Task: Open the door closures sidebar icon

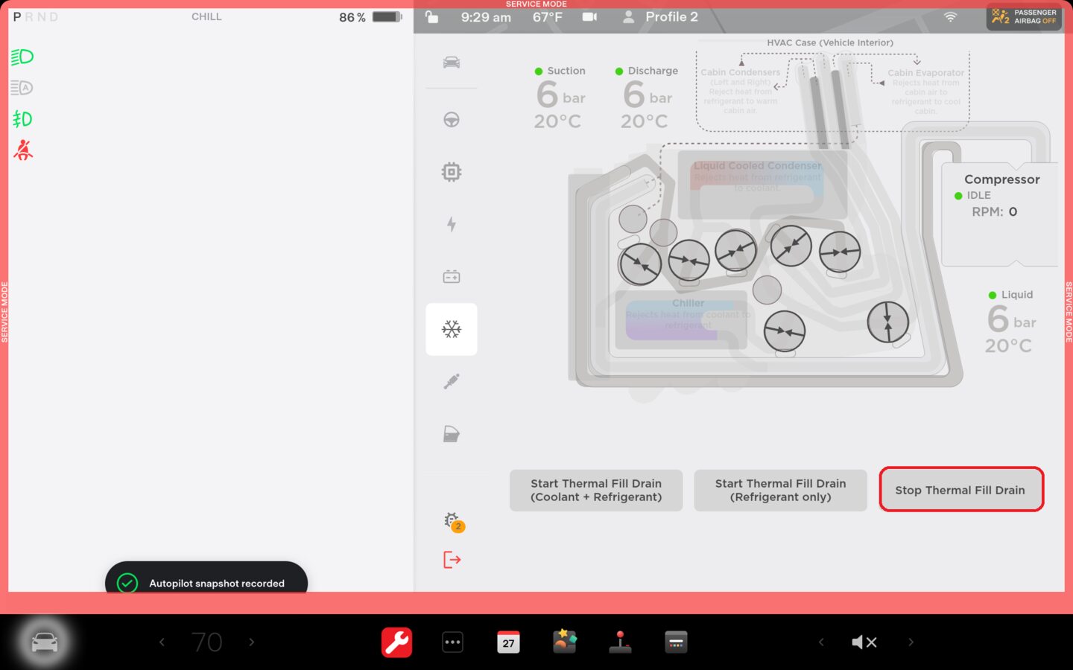Action: coord(451,434)
